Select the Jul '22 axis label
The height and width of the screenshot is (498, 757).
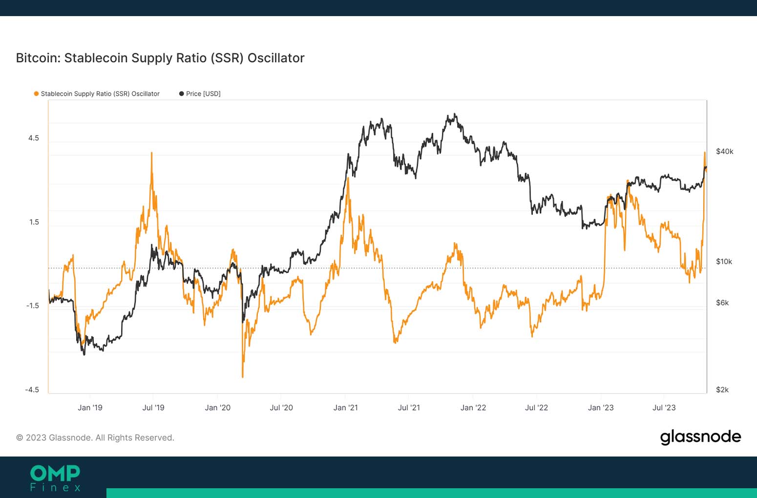[536, 408]
